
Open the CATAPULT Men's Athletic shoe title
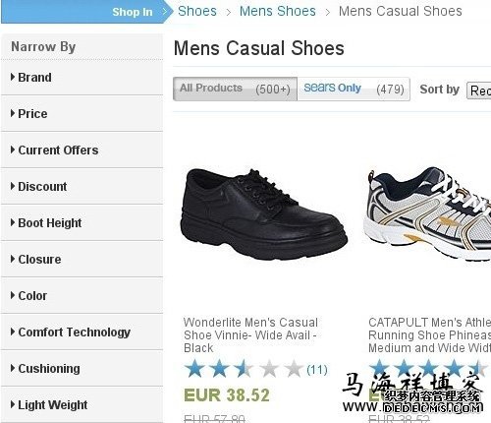pyautogui.click(x=429, y=335)
